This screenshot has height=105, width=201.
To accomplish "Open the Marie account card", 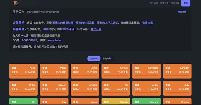I will pos(54,71).
